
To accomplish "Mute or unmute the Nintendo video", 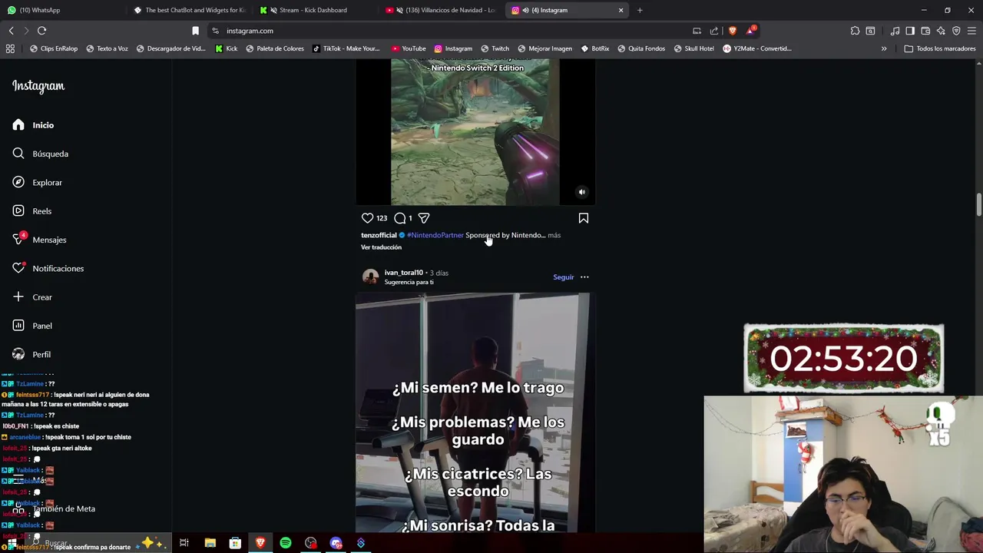I will coord(582,192).
